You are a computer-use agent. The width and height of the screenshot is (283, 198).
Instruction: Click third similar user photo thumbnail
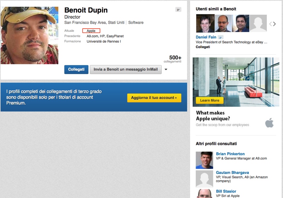tap(241, 23)
